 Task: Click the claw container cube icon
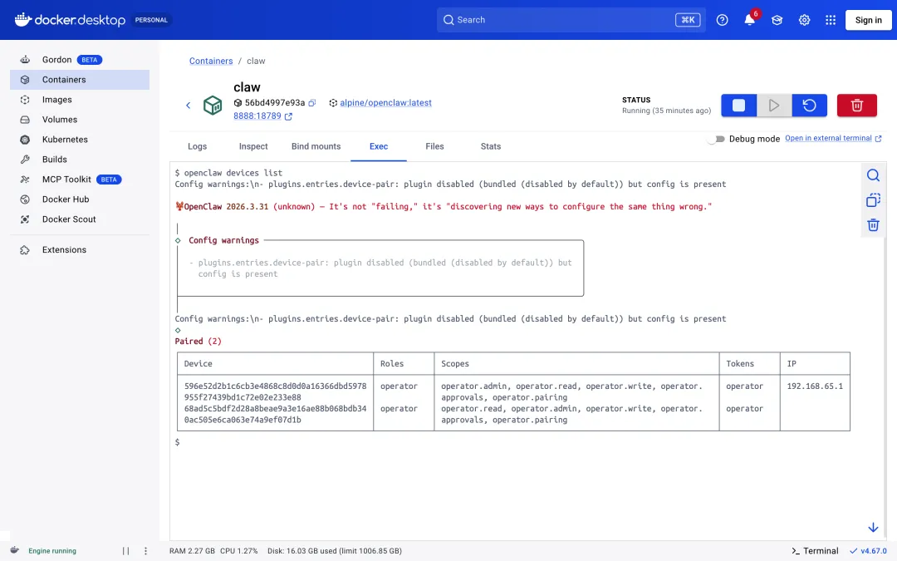pos(213,106)
